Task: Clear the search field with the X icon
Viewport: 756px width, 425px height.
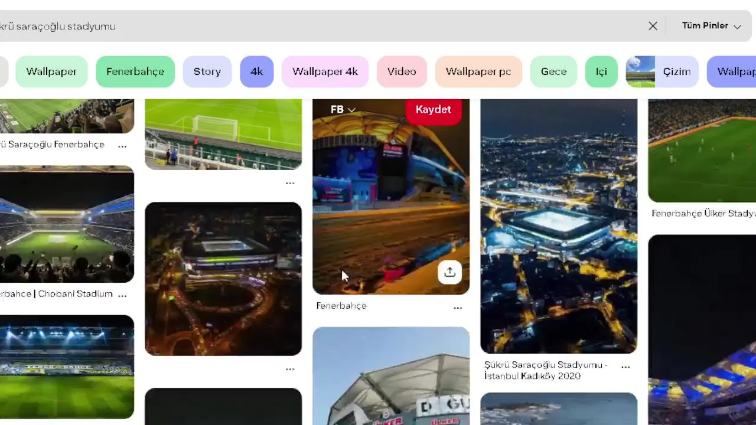Action: pyautogui.click(x=653, y=26)
